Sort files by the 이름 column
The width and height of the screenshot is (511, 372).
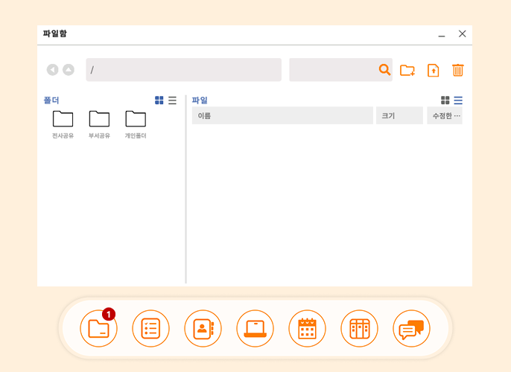coord(282,115)
